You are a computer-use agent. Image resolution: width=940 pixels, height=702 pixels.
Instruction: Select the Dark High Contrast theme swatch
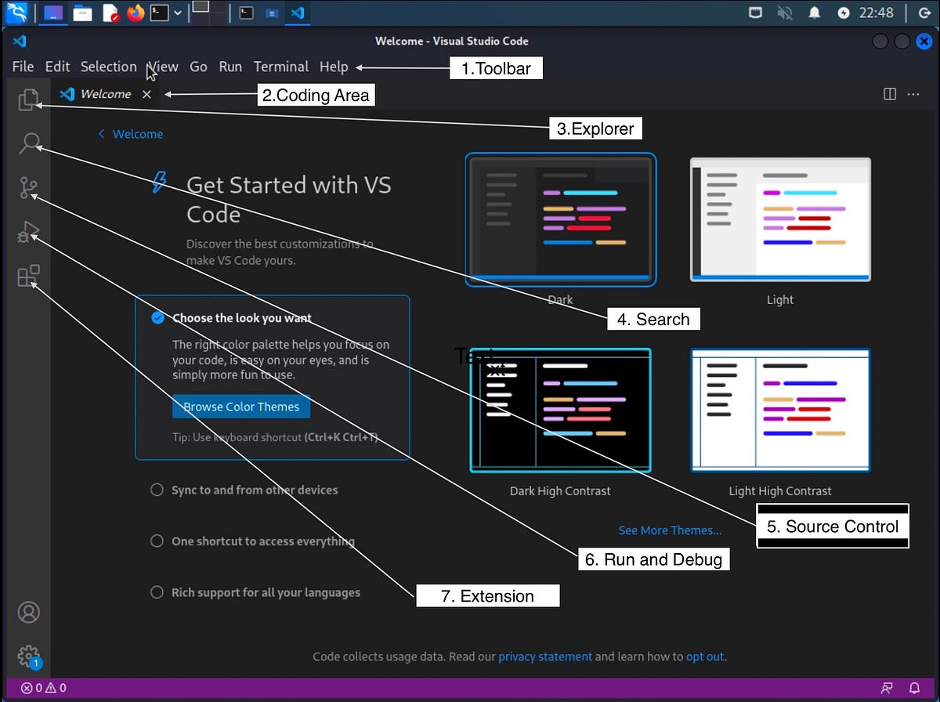[560, 410]
